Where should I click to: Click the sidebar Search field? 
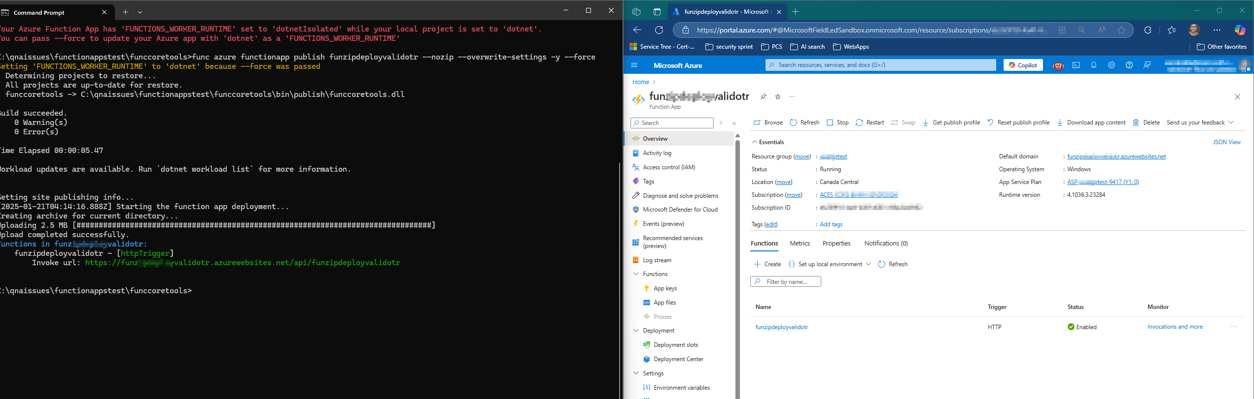point(672,123)
